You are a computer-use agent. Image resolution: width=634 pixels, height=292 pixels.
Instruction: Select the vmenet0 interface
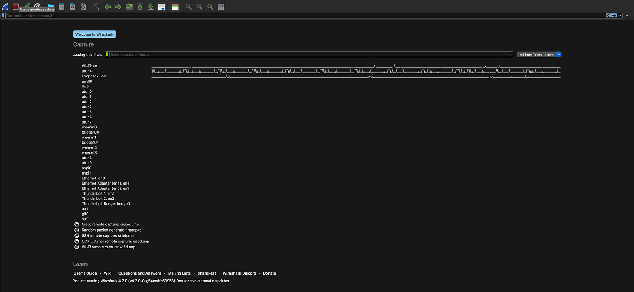coord(89,127)
